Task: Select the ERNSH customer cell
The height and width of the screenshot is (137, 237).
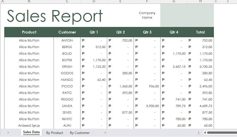Action: (x=67, y=67)
